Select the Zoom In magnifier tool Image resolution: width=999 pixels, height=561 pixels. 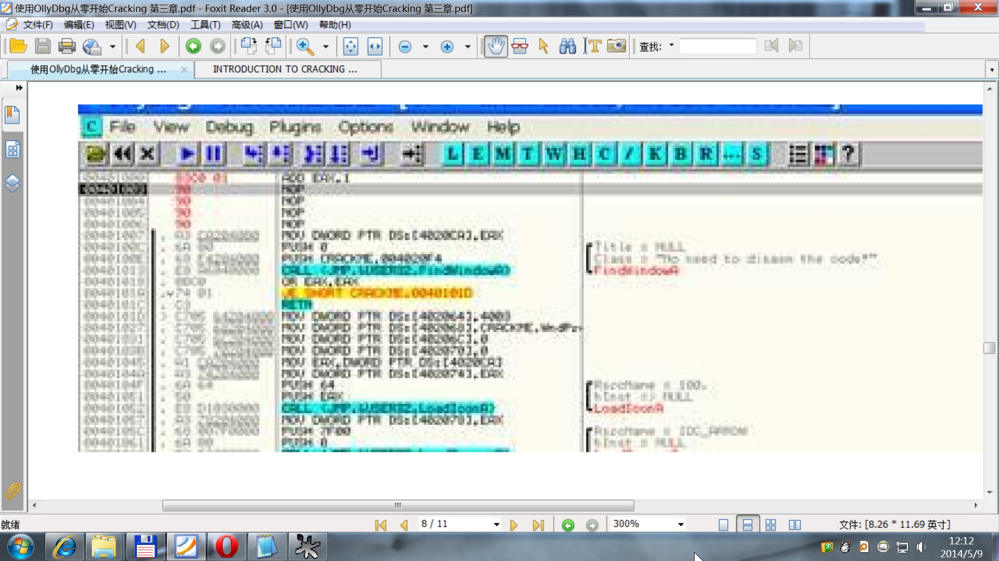pos(305,46)
